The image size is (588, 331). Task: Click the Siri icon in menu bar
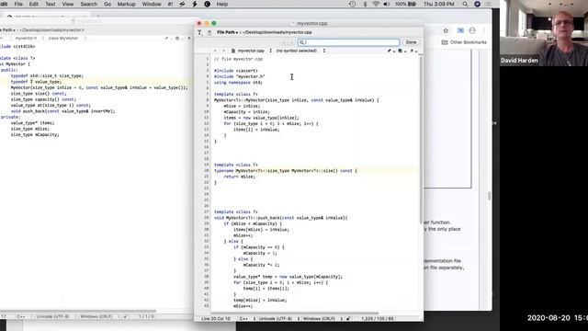(x=477, y=4)
